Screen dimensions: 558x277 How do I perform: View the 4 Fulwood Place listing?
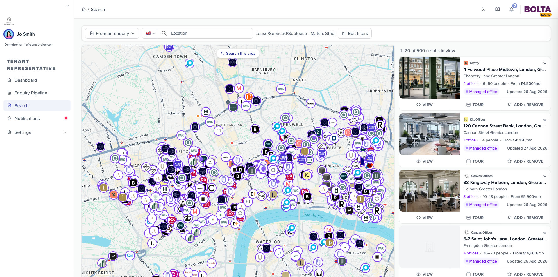coord(424,105)
